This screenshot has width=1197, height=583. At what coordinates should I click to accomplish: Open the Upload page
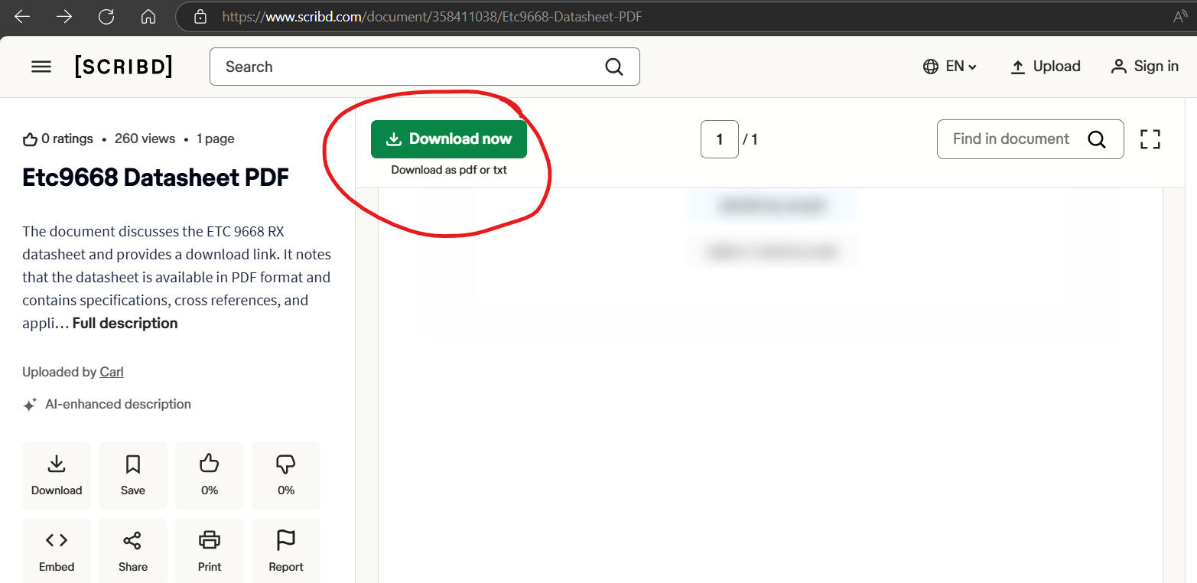click(1046, 67)
